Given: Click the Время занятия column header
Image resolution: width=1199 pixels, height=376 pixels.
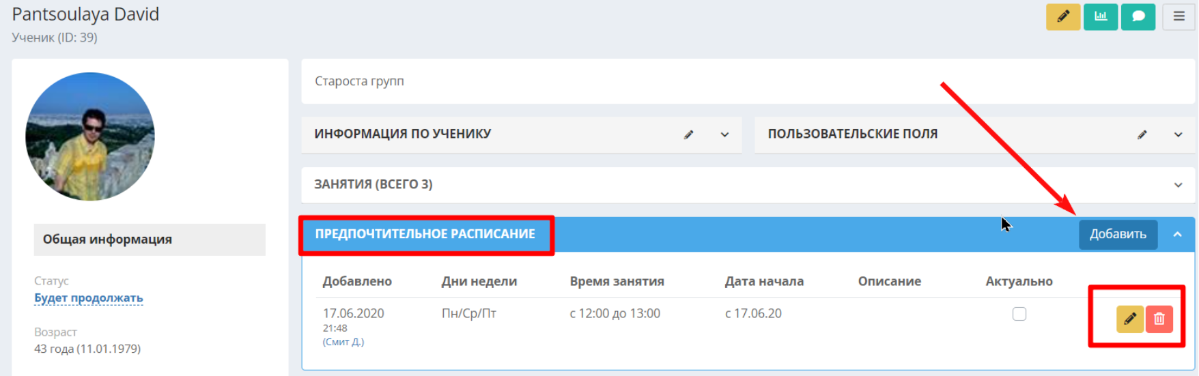Looking at the screenshot, I should [617, 281].
